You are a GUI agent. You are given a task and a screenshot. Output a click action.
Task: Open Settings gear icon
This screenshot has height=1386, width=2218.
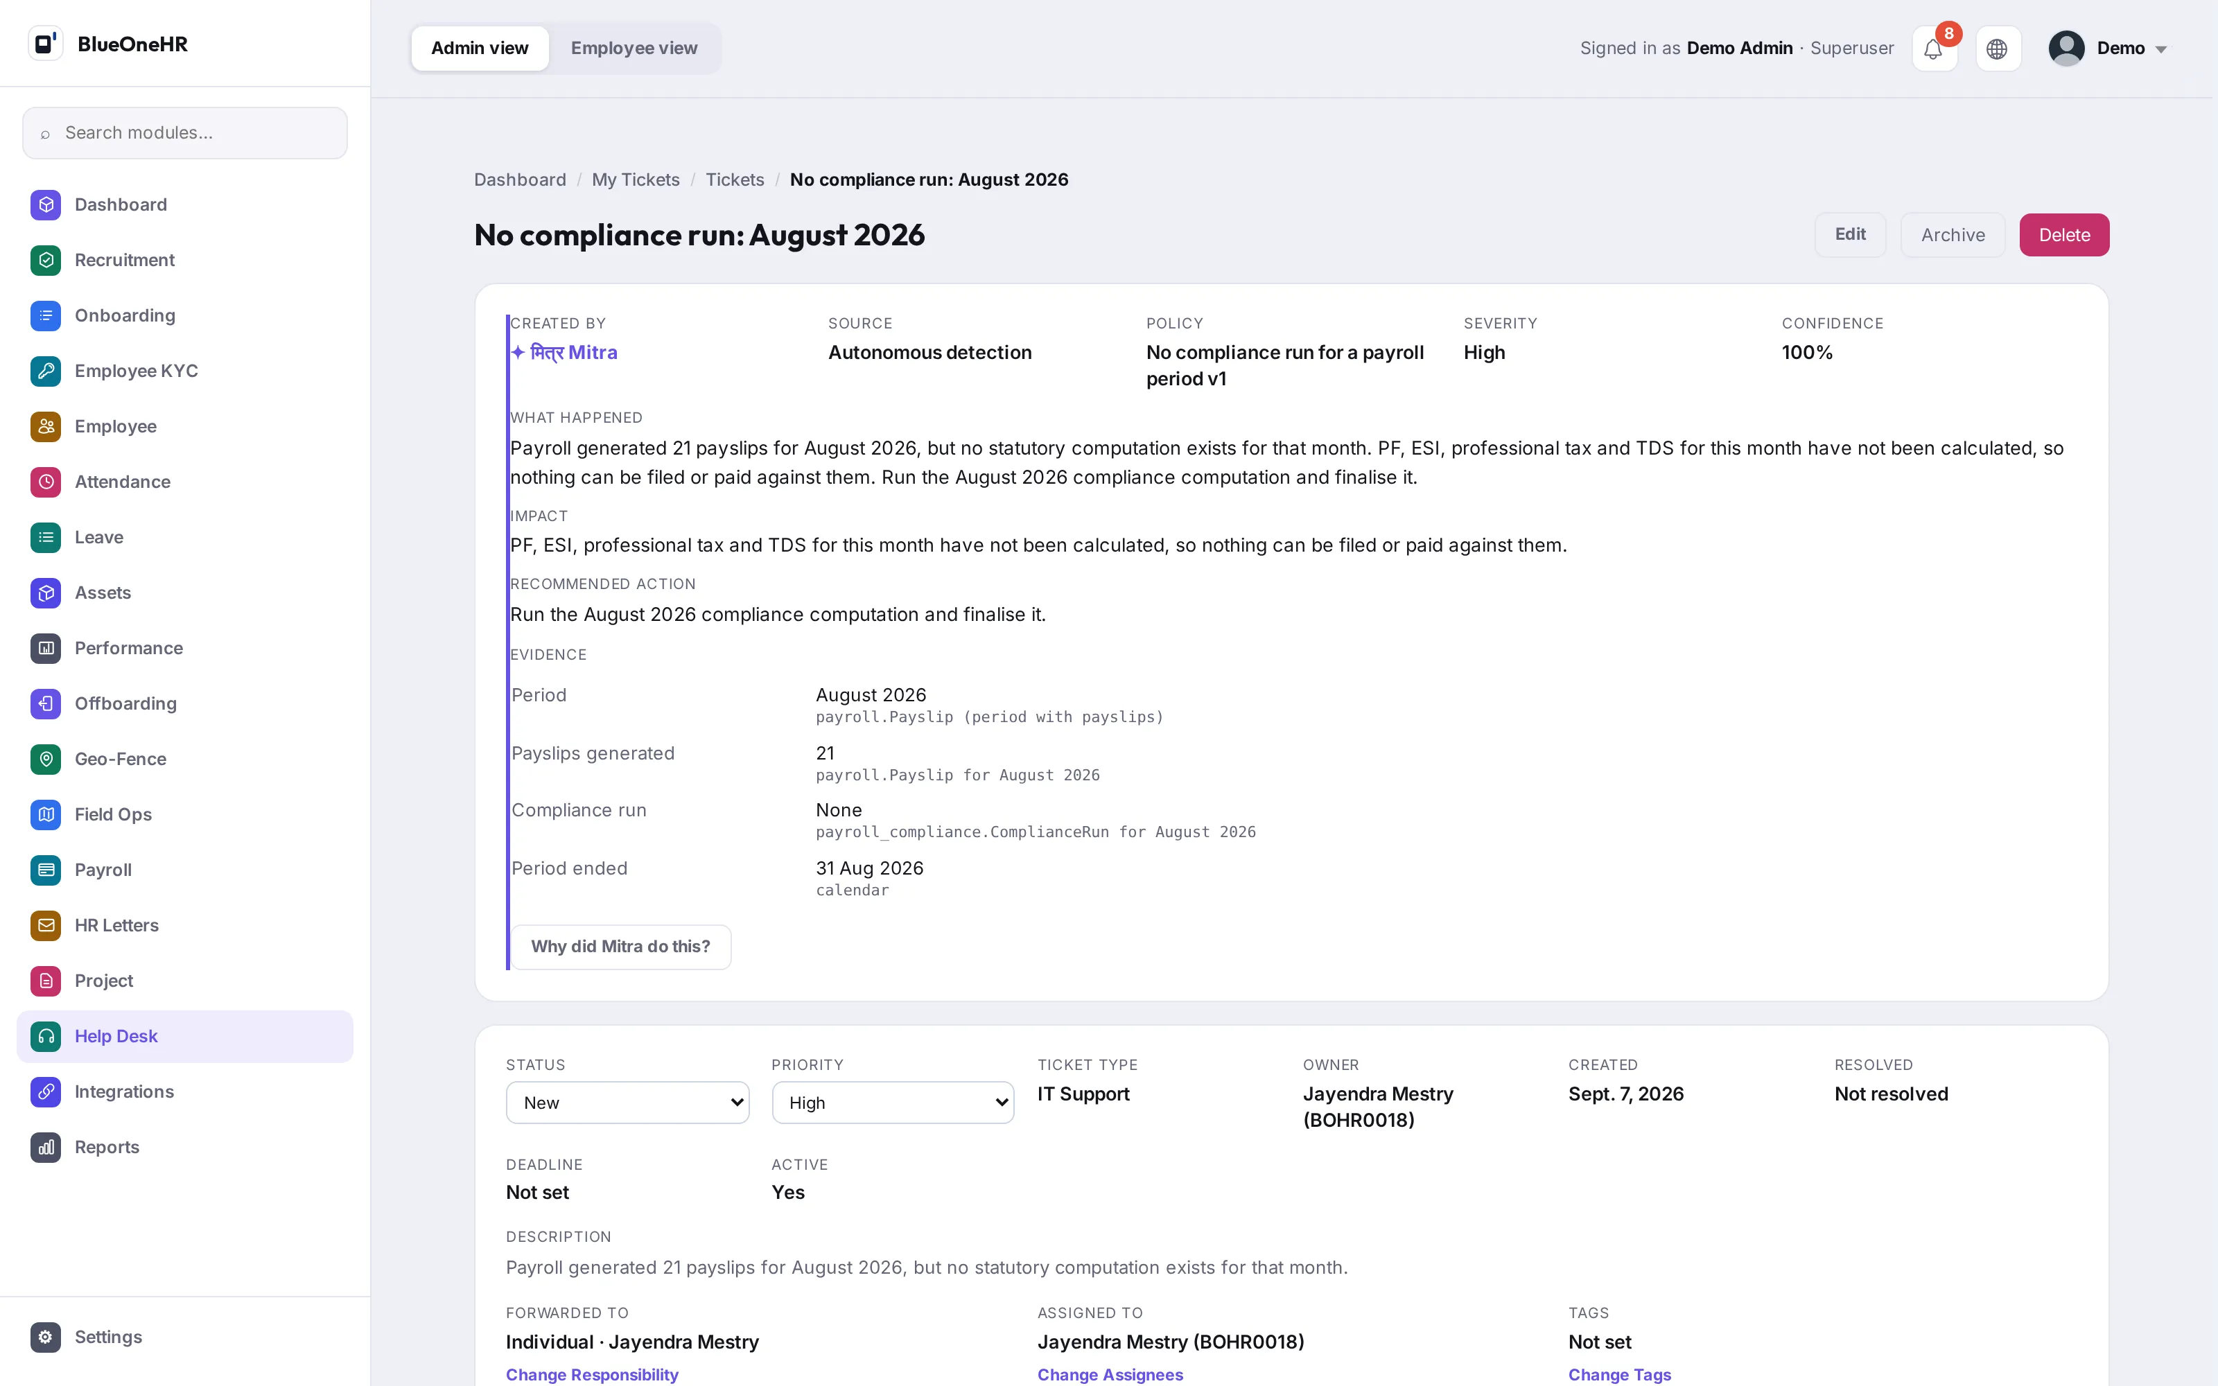(46, 1337)
